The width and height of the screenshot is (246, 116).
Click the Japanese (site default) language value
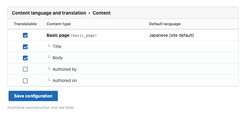coord(171,36)
